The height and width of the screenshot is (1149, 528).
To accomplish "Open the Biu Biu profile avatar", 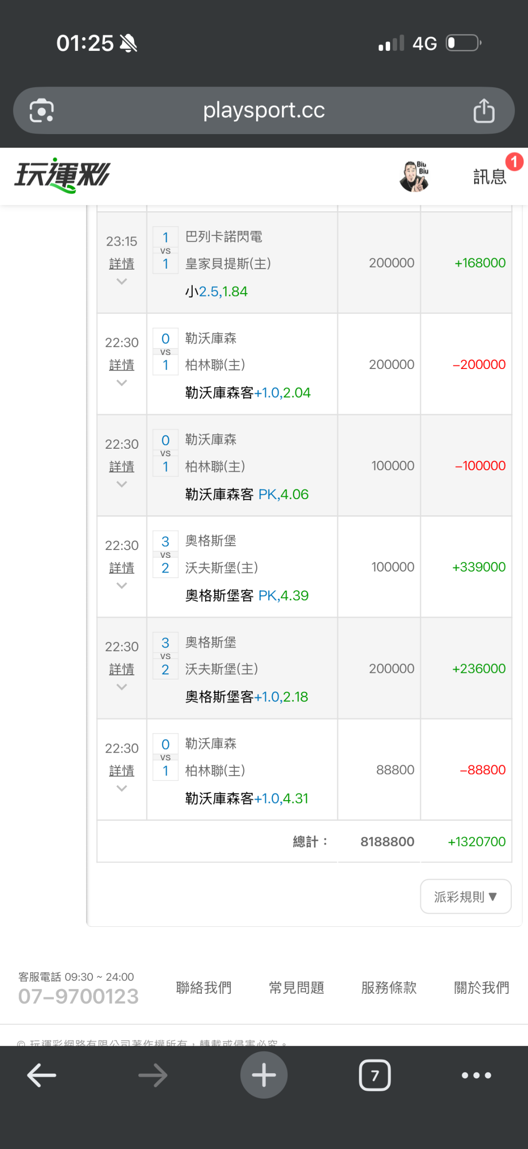I will click(414, 176).
